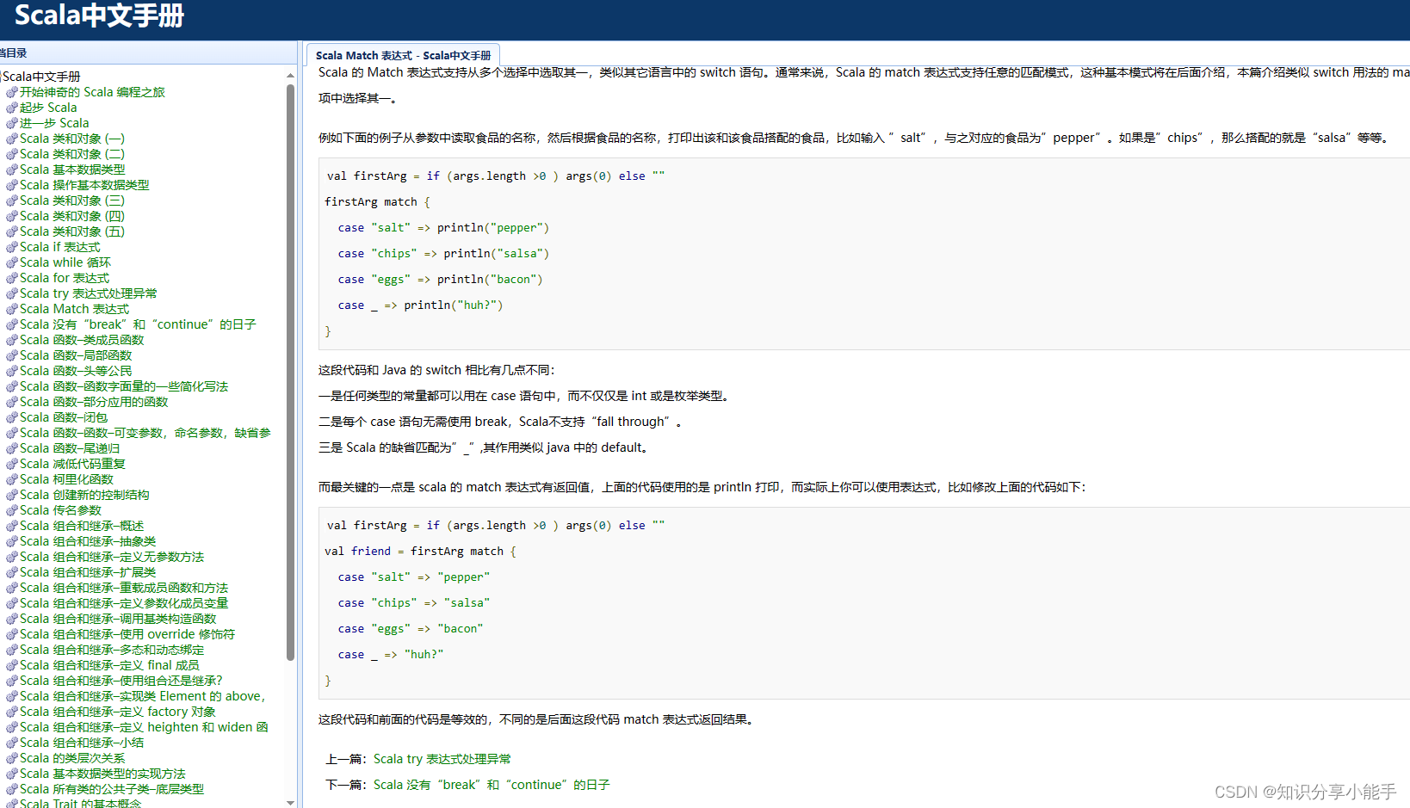This screenshot has height=808, width=1410.
Task: Open Scala 组合和继承–定义无参数方法
Action: 112,557
